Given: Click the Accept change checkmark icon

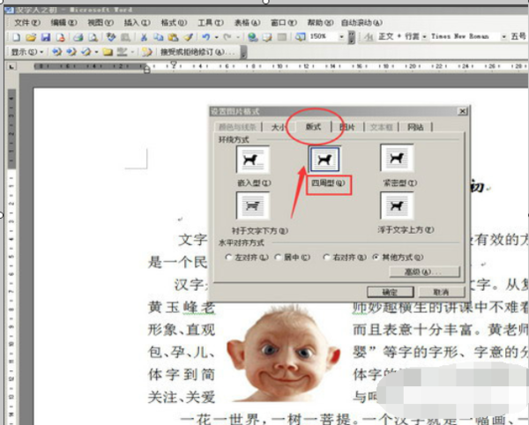Looking at the screenshot, I should coord(86,52).
